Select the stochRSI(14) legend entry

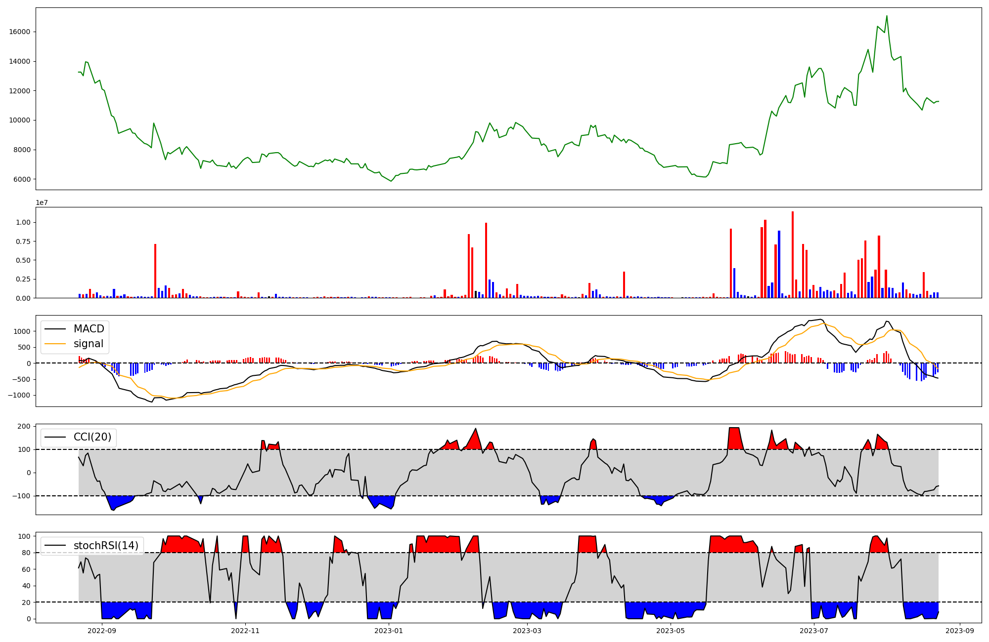click(106, 546)
